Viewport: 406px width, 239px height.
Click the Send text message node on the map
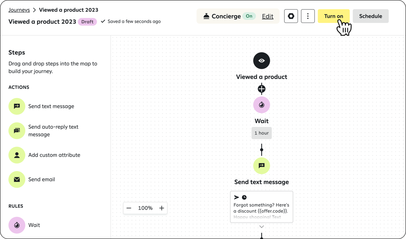pyautogui.click(x=261, y=166)
